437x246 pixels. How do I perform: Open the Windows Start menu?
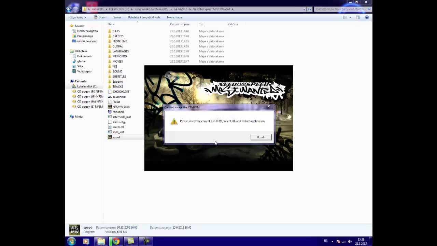point(71,242)
